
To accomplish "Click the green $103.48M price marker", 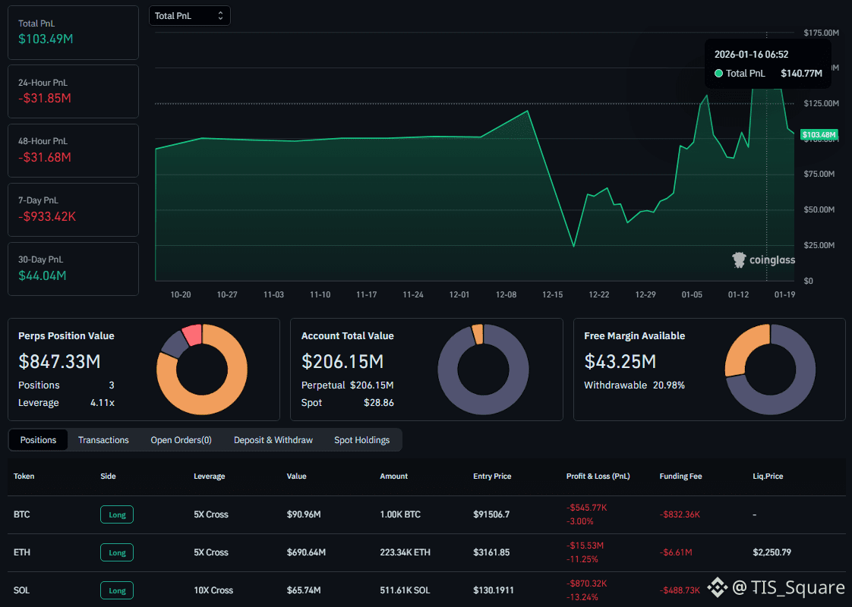I will (819, 135).
